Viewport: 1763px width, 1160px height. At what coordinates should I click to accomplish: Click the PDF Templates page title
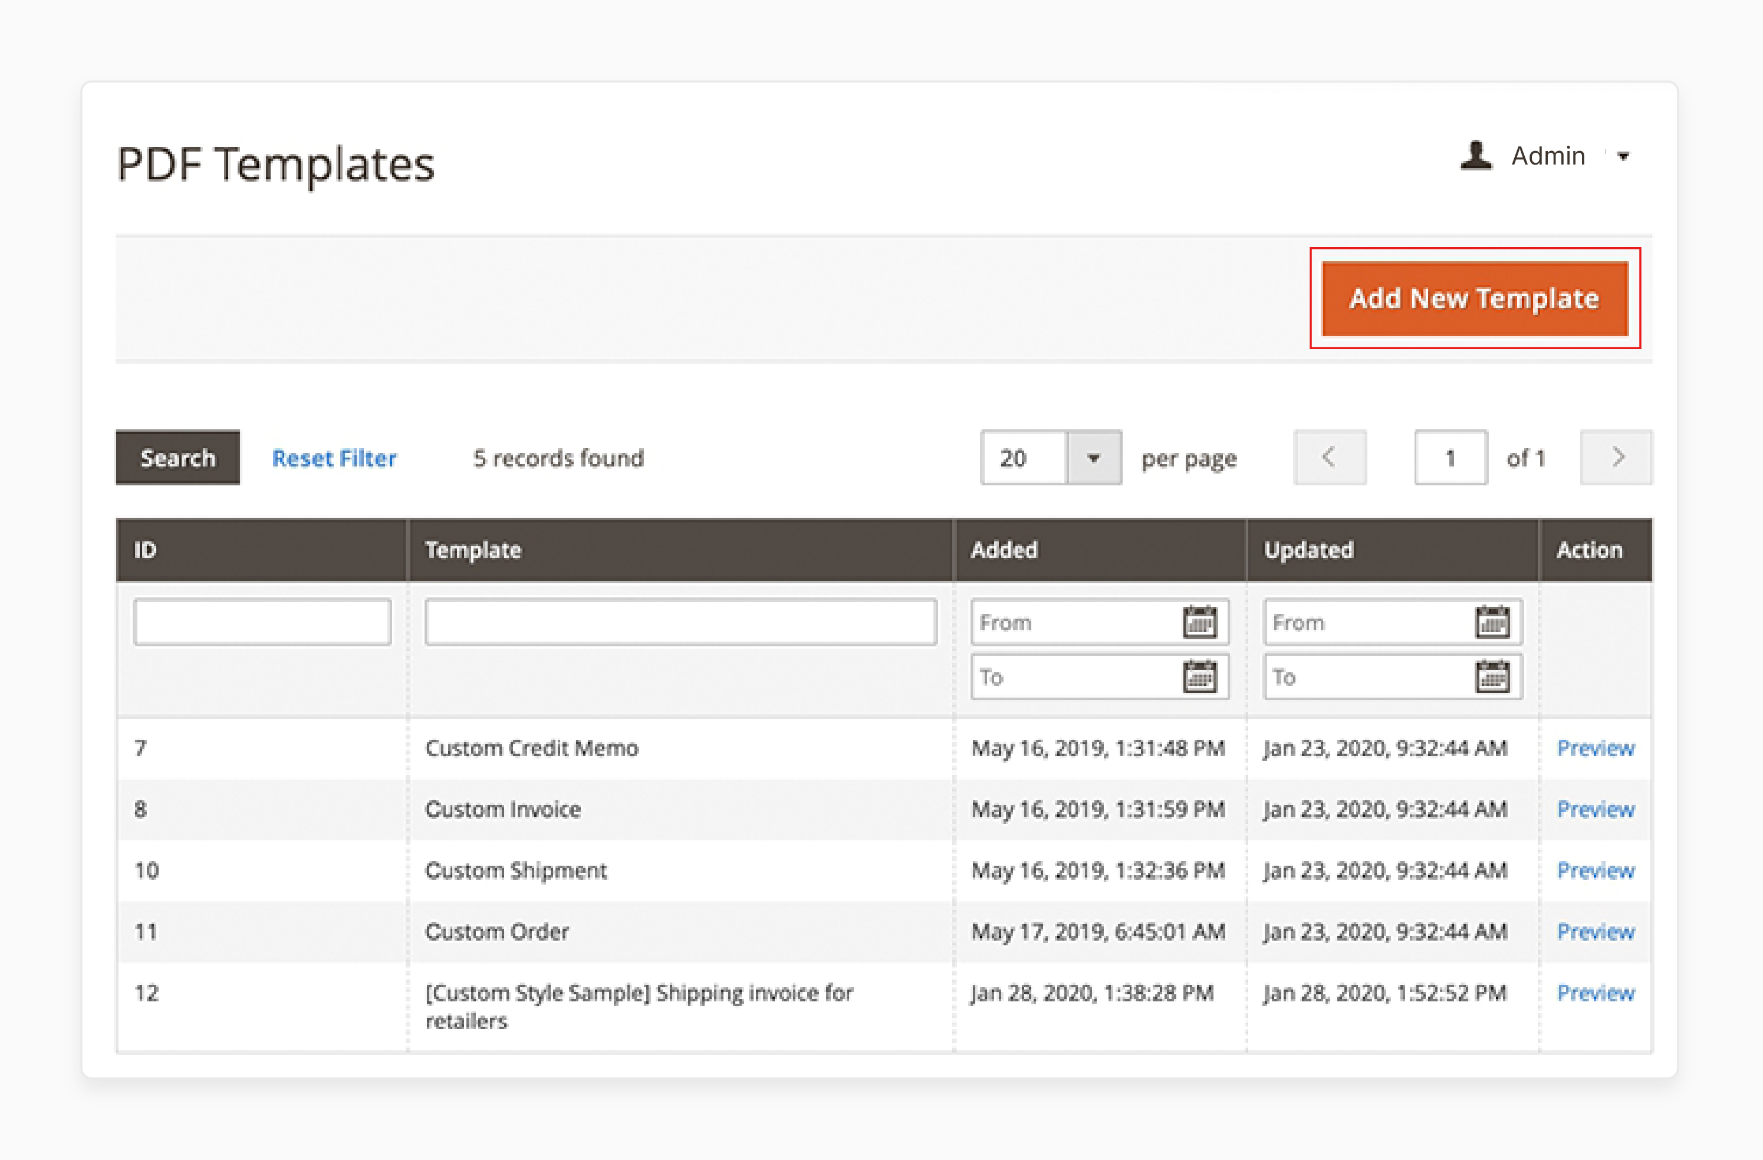pos(275,165)
